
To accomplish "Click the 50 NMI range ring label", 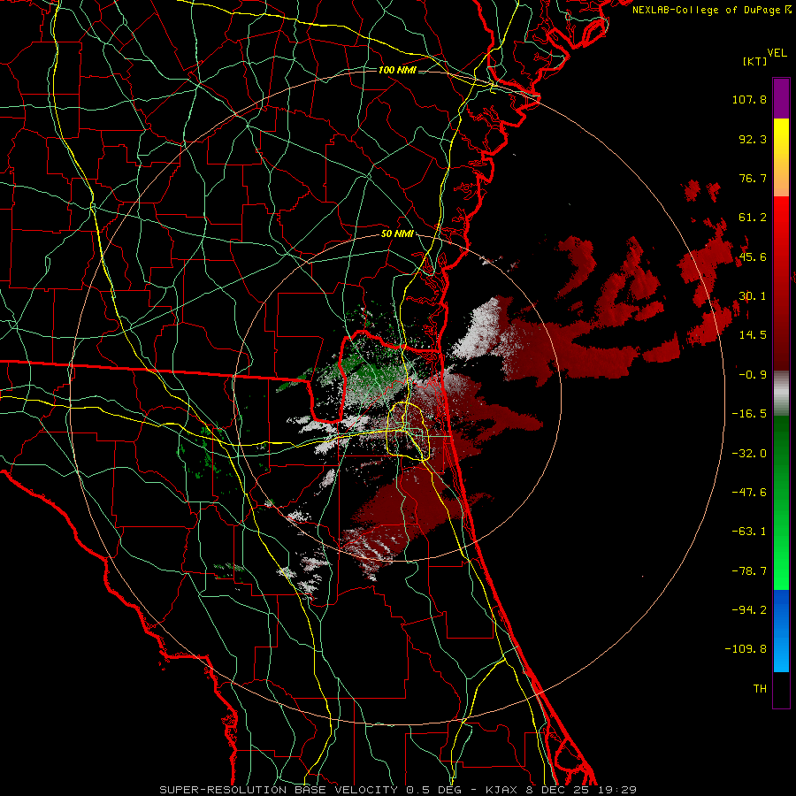I will (397, 234).
